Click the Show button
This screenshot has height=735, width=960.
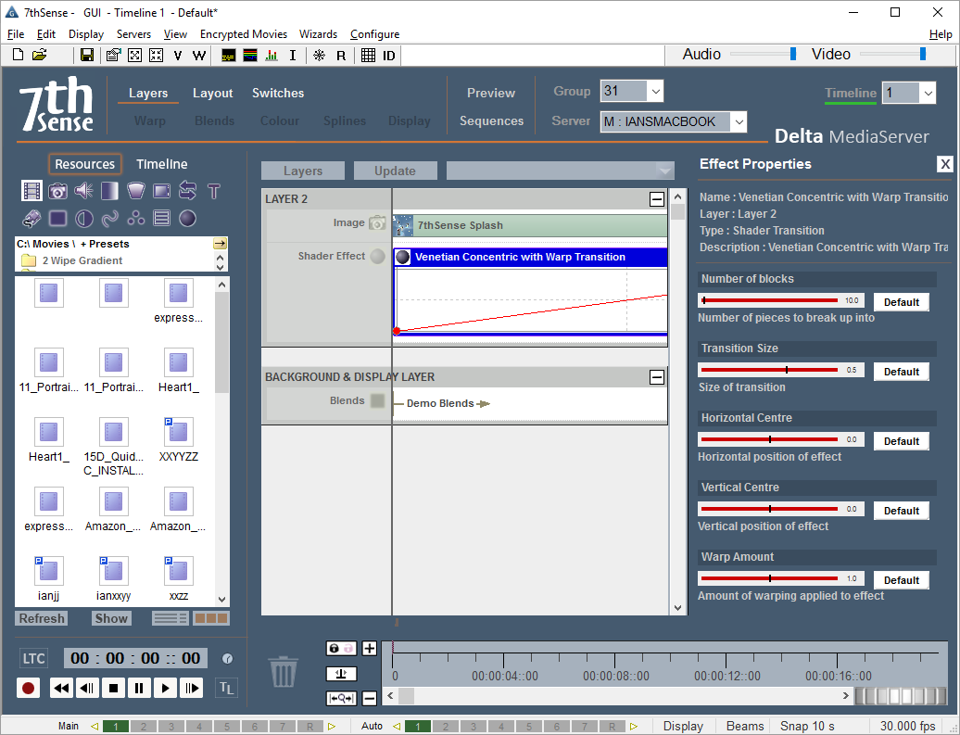111,618
